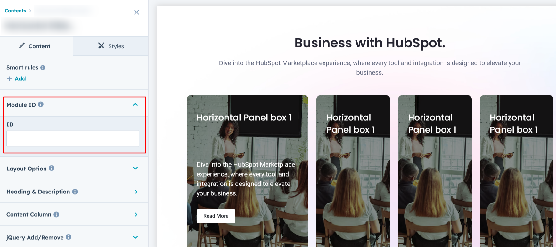
Task: Close the module editor sidebar panel
Action: (x=136, y=12)
